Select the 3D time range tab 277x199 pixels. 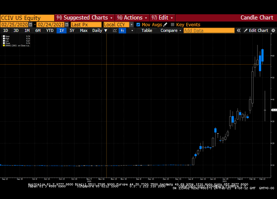(x=16, y=30)
